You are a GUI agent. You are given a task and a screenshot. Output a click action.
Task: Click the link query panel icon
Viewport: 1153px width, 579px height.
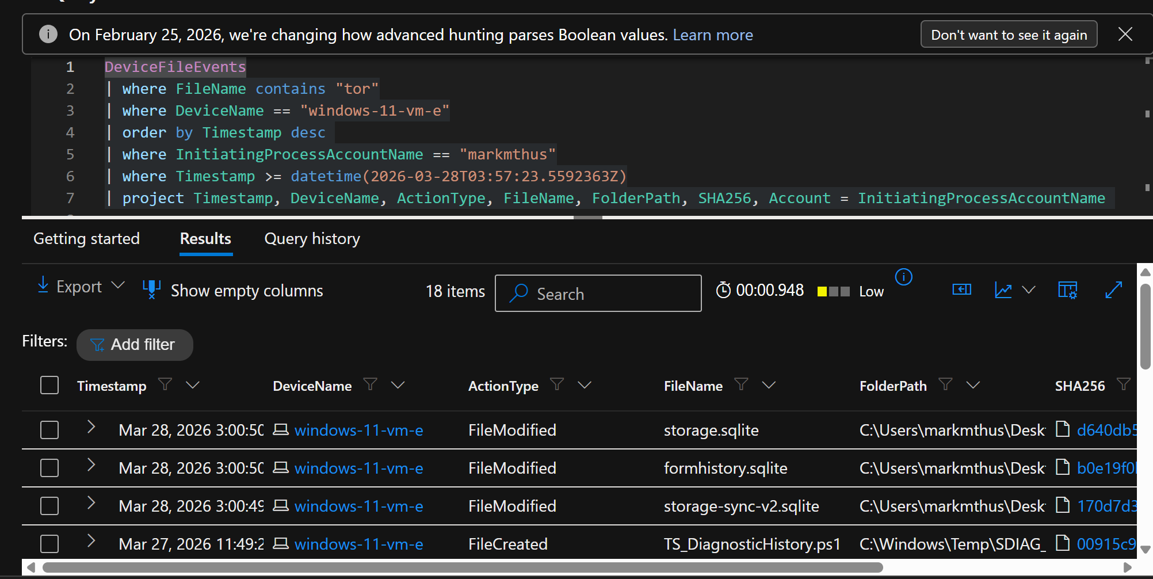(x=961, y=289)
